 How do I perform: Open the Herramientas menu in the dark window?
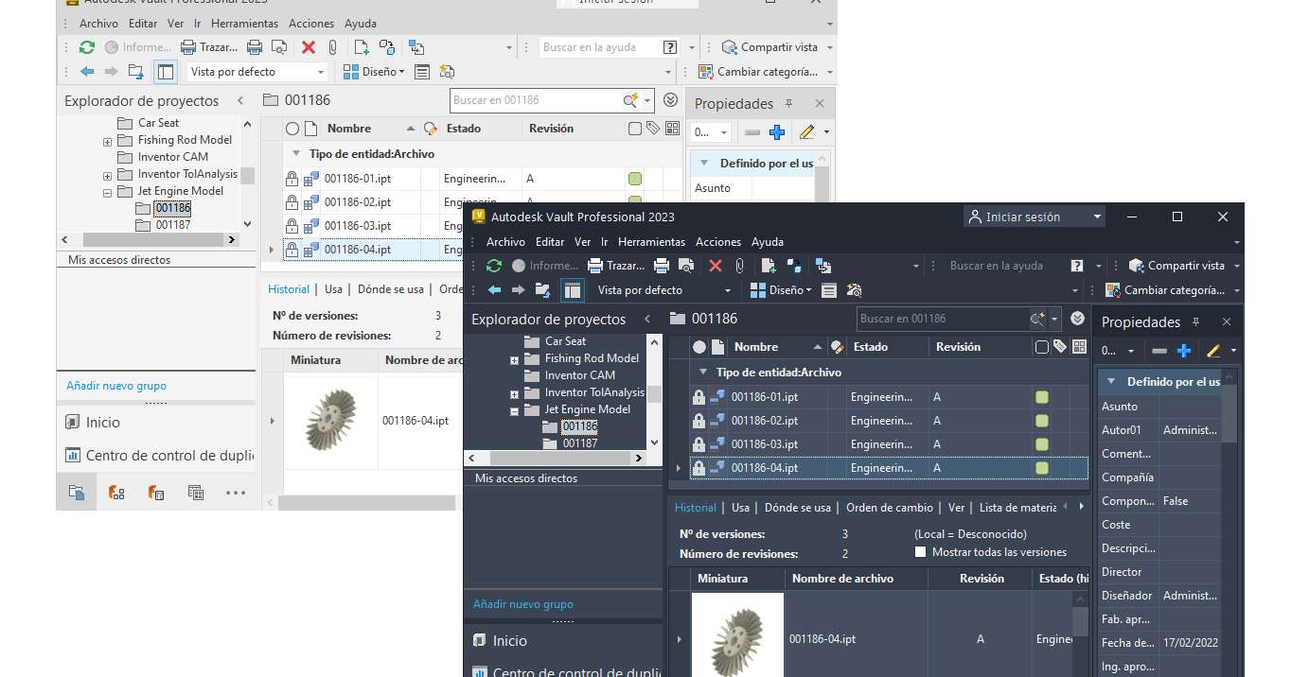coord(651,242)
